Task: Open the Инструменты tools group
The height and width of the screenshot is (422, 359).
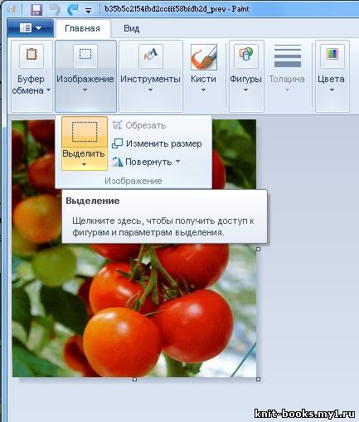Action: click(x=151, y=76)
